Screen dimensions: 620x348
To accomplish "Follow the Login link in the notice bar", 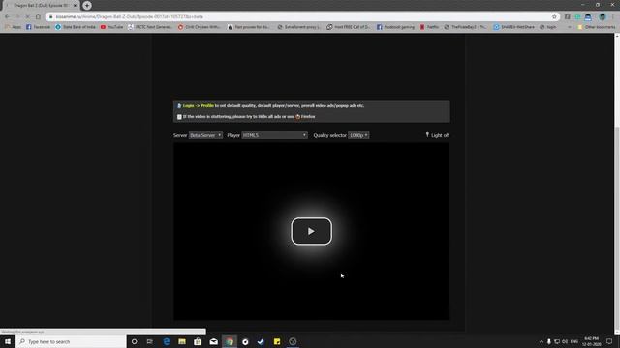I will click(188, 105).
